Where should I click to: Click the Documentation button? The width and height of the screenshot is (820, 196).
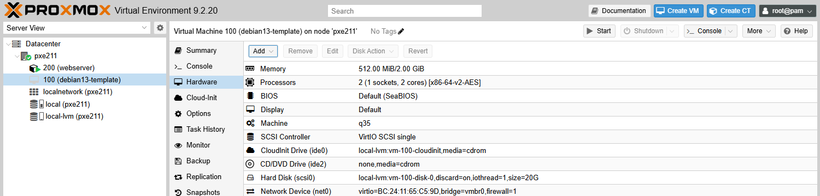pos(619,10)
